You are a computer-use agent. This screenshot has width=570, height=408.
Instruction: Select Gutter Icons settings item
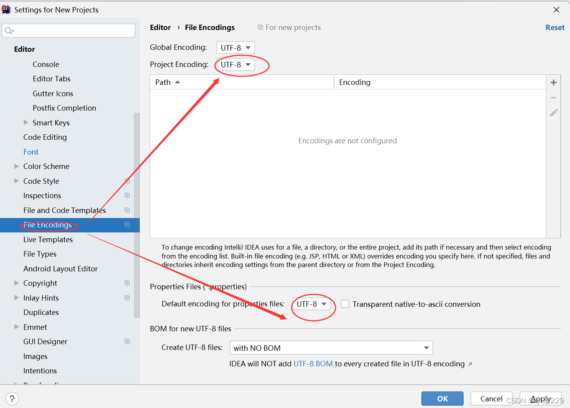pyautogui.click(x=53, y=93)
